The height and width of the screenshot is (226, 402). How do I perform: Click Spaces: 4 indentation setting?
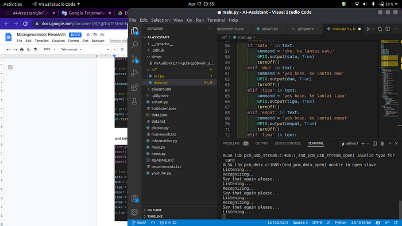(300, 223)
